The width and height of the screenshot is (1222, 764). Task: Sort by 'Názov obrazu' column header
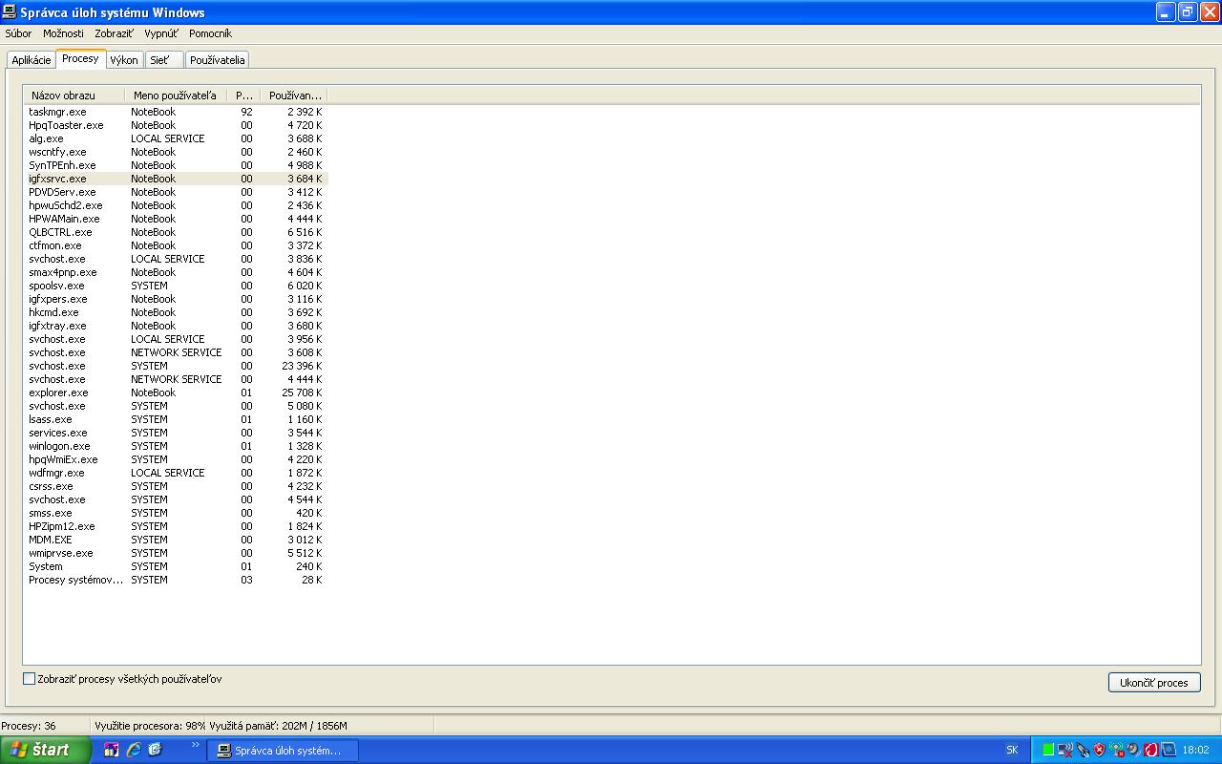[x=74, y=95]
